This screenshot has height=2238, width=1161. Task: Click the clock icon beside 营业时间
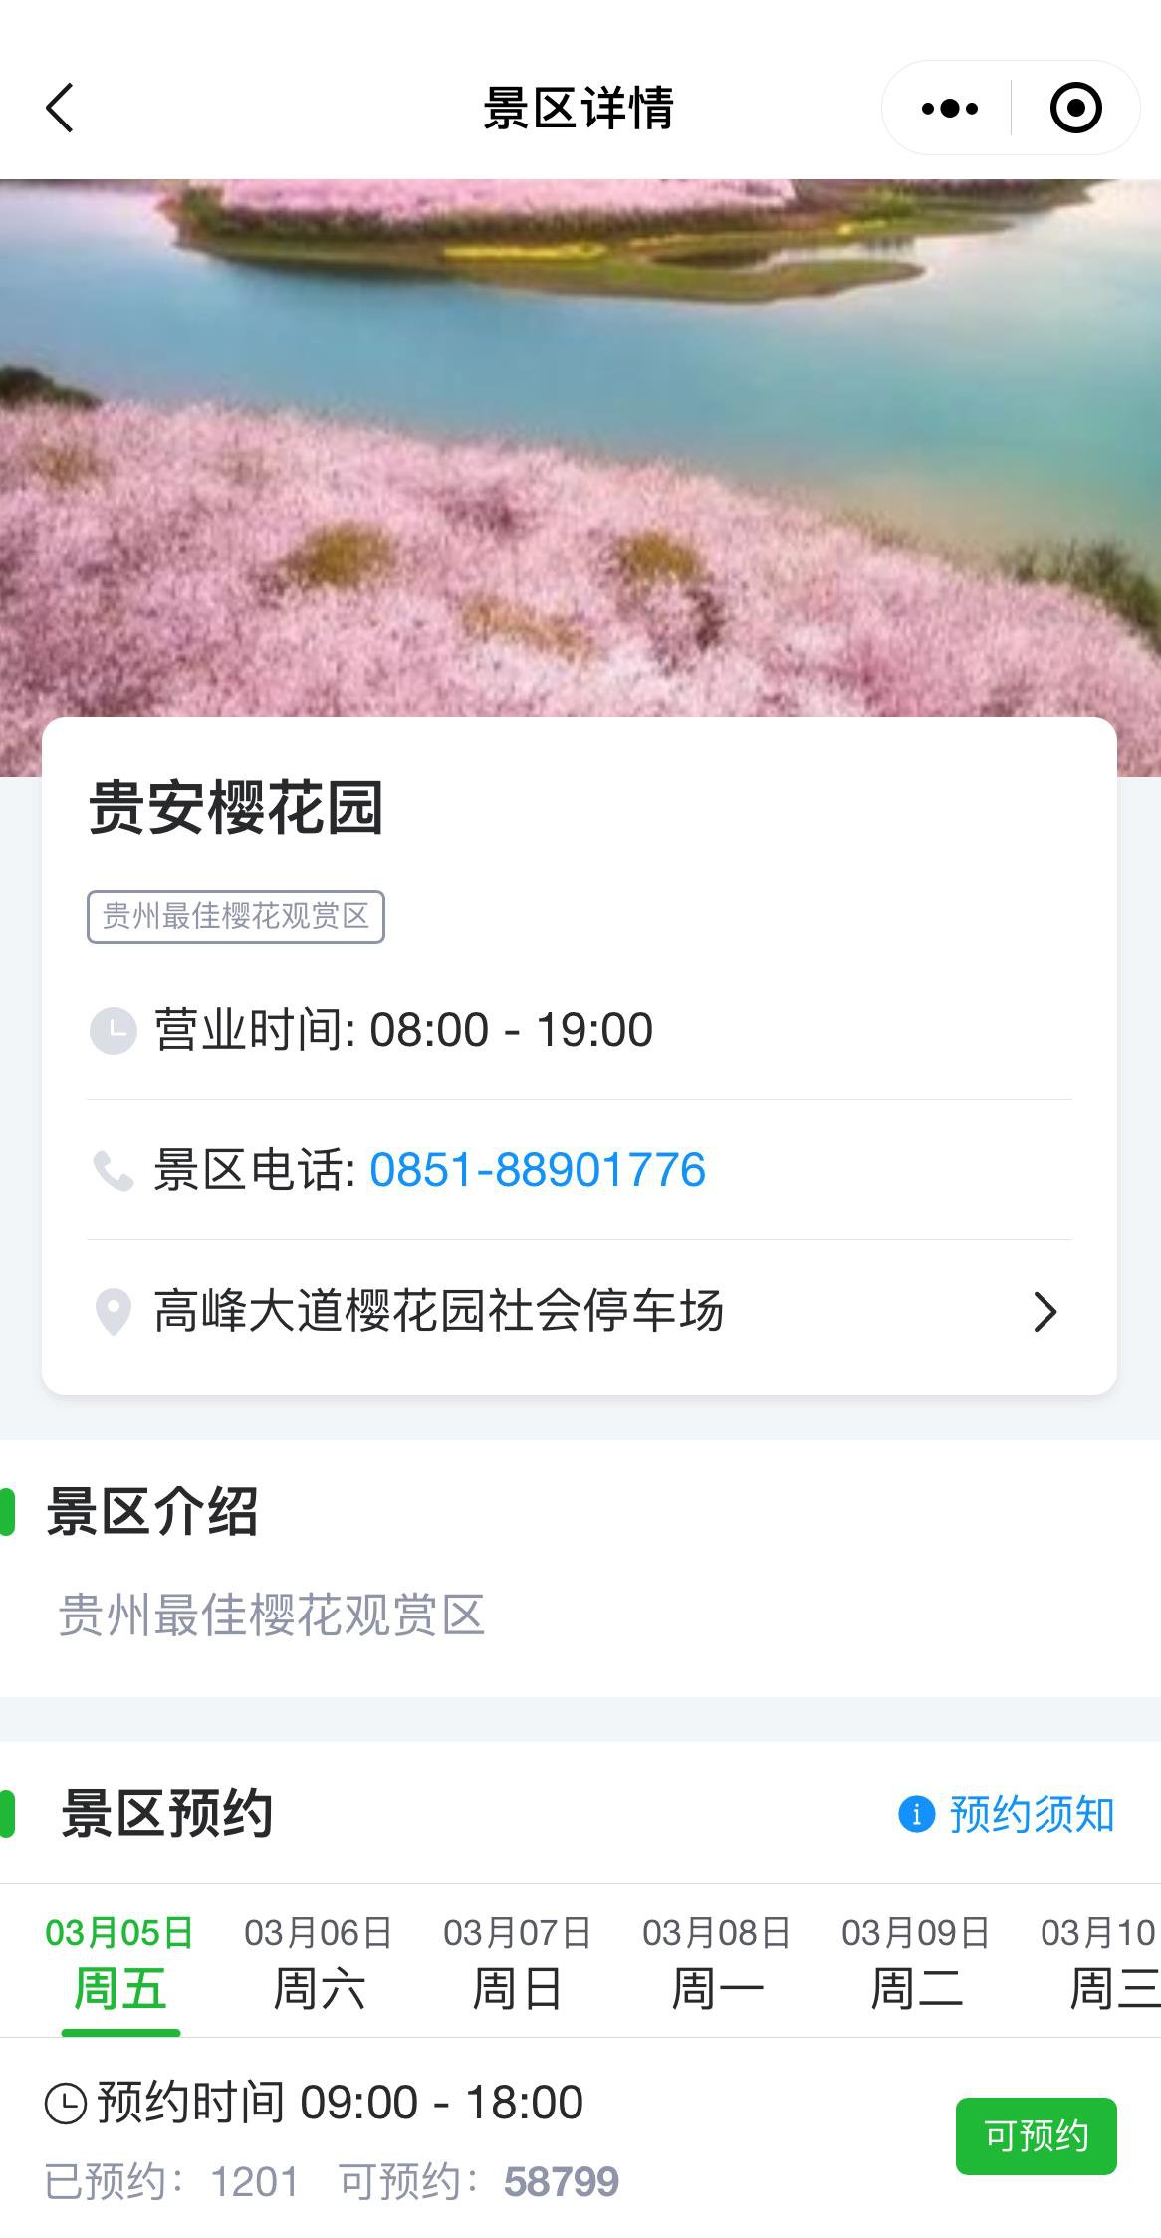pyautogui.click(x=113, y=1030)
